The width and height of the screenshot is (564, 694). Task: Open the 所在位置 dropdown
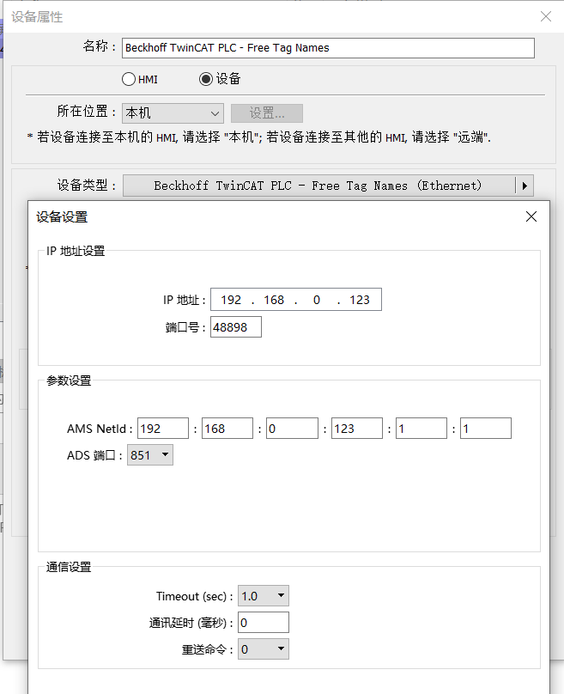pyautogui.click(x=173, y=113)
